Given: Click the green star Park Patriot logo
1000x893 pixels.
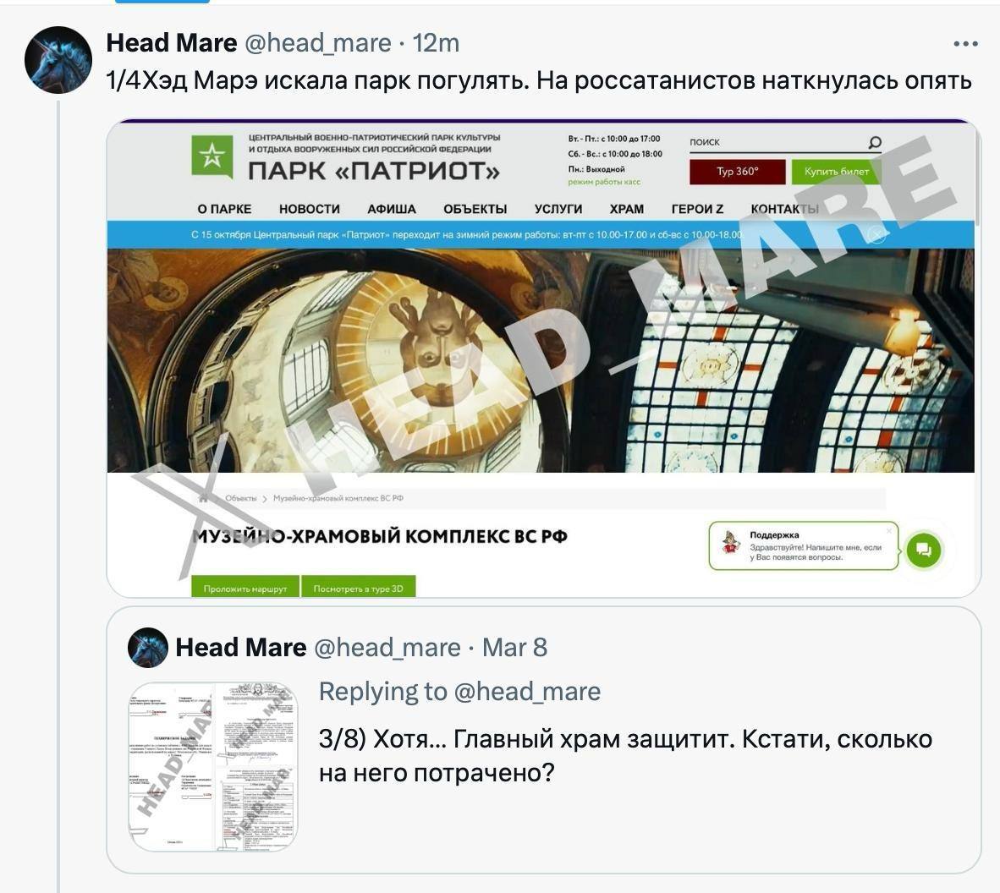Looking at the screenshot, I should (x=212, y=156).
